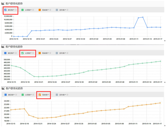Enable 现有客户 orange legend box in top panel
Screen dimensions: 166x128
pyautogui.click(x=40, y=10)
